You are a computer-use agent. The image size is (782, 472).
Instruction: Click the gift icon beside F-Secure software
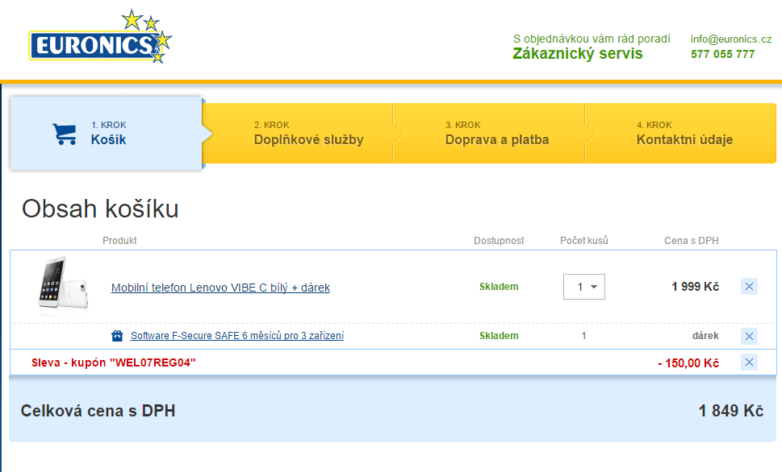click(117, 336)
